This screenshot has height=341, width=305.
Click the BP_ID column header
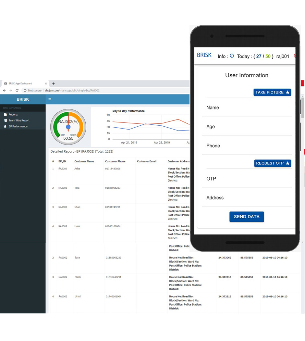pos(62,161)
